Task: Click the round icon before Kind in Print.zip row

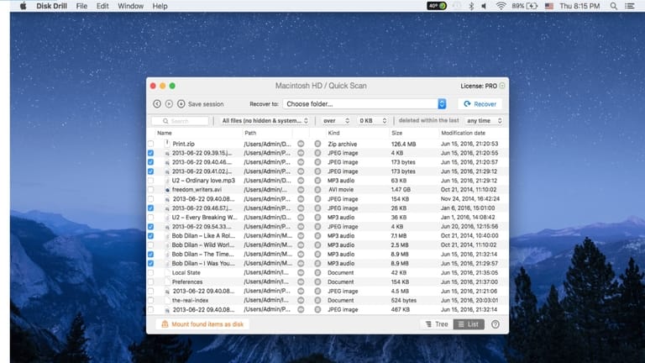Action: [317, 144]
